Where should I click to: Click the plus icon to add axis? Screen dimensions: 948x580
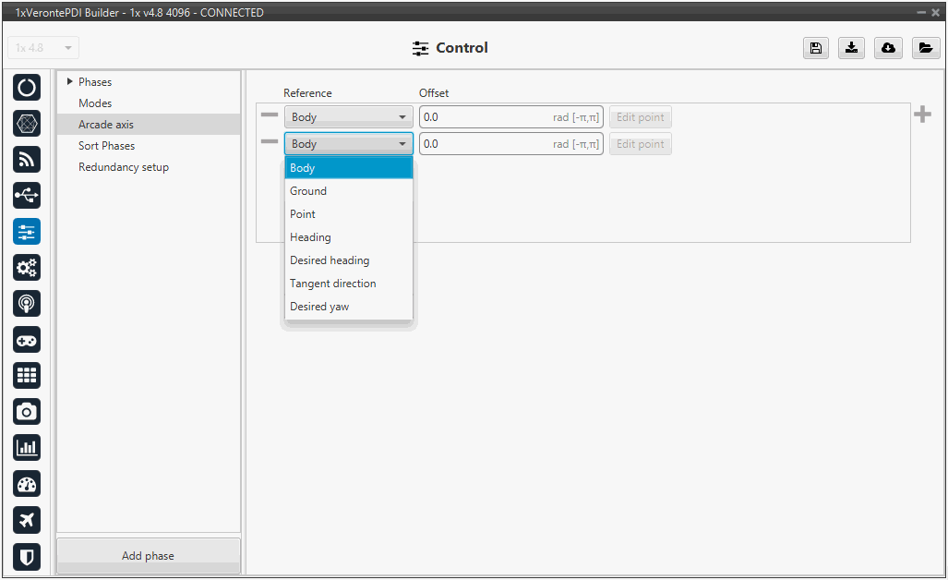click(x=922, y=115)
